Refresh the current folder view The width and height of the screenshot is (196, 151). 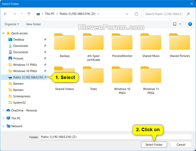136,14
